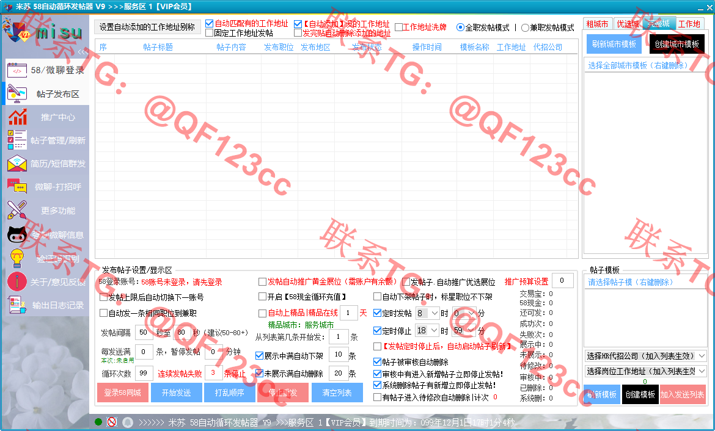The image size is (715, 431).
Task: Open the 58/微聊登录 sidebar icon
Action: pyautogui.click(x=17, y=70)
